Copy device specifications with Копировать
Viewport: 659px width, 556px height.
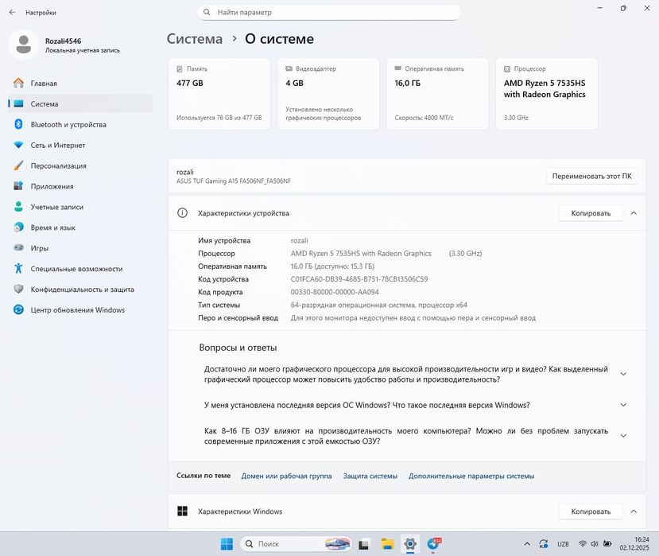591,213
